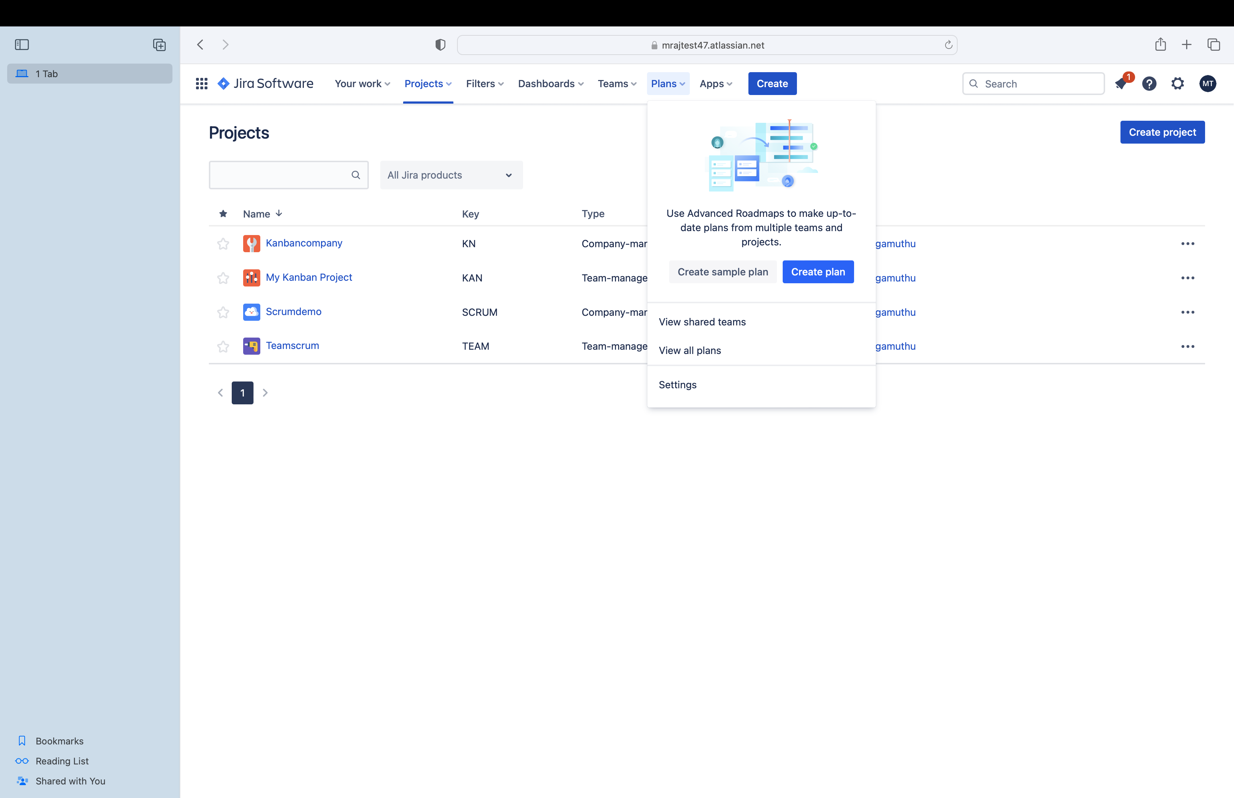1234x798 pixels.
Task: Click the Scrumdemo project avatar
Action: pos(252,312)
